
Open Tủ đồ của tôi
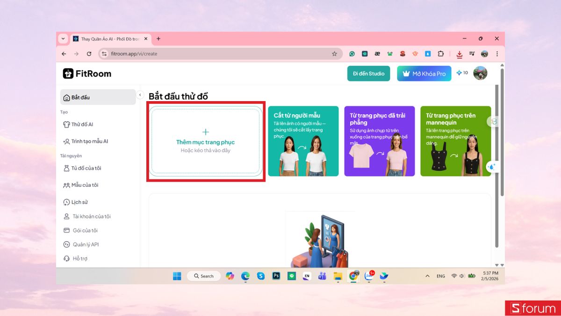point(82,168)
